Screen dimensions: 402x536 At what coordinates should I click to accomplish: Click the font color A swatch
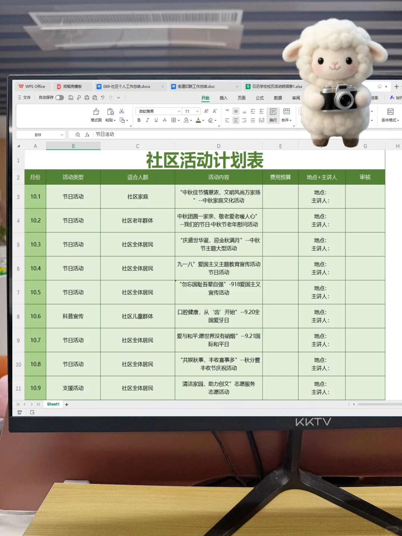coord(198,120)
